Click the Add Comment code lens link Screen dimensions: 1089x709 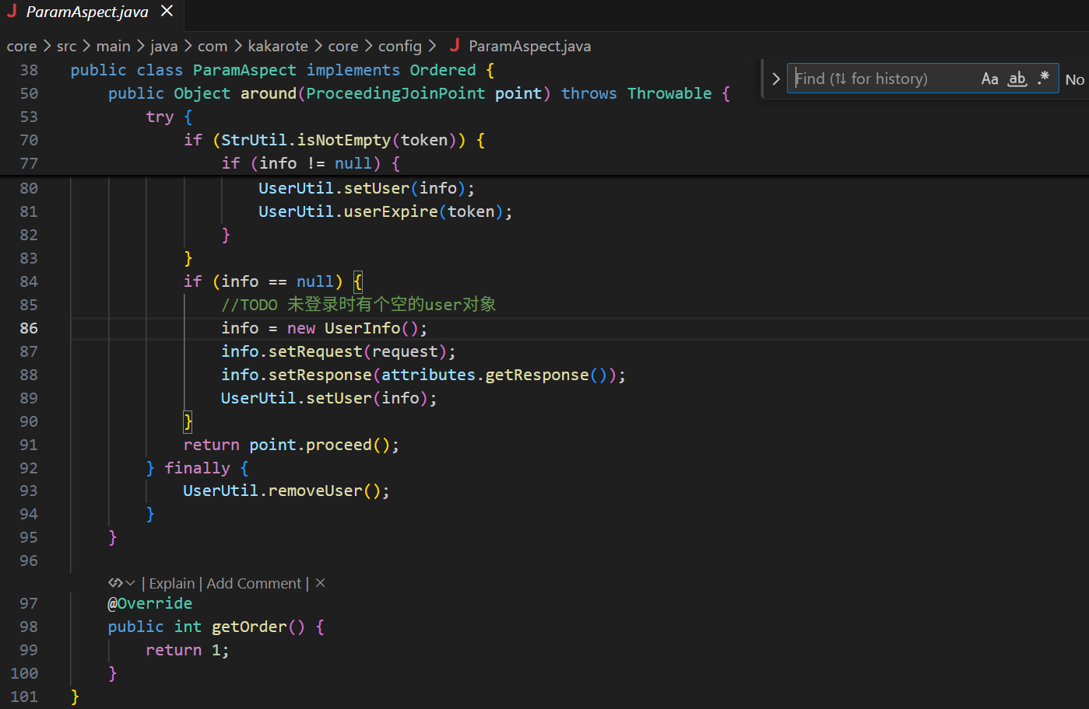point(254,583)
